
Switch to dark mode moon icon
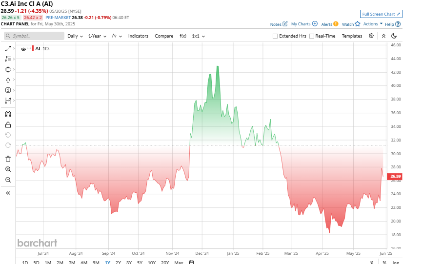[394, 36]
